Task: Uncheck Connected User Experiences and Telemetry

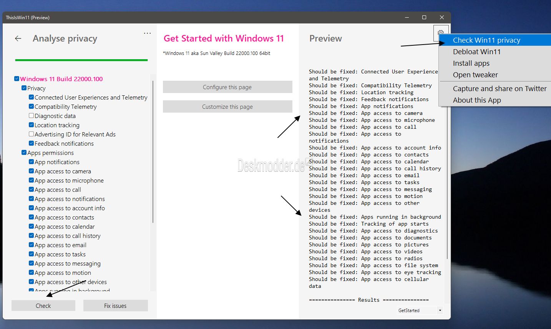Action: [x=32, y=97]
